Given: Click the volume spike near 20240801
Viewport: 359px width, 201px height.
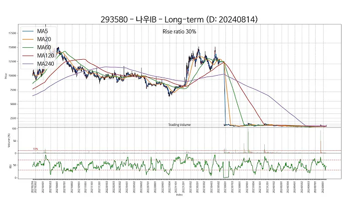Looking at the screenshot, I should (x=321, y=142).
